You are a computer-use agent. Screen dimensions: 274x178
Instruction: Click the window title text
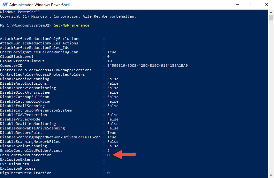39,5
